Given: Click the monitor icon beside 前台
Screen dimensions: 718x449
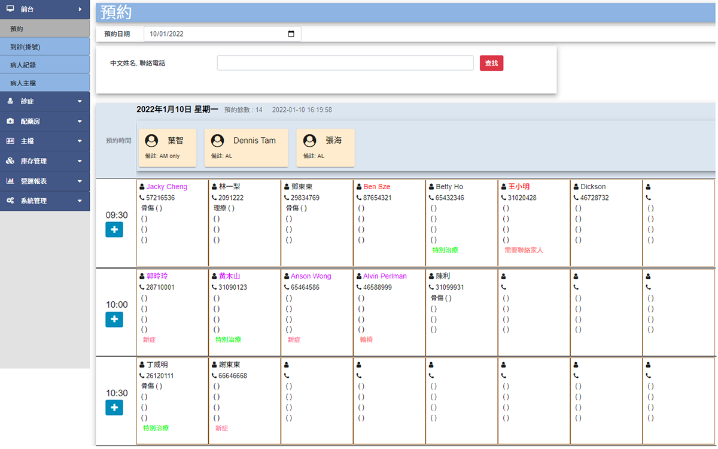Looking at the screenshot, I should click(10, 9).
